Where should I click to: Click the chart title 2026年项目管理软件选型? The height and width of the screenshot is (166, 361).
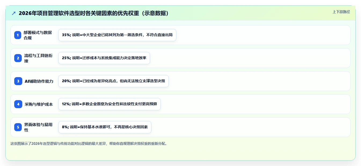(x=94, y=13)
